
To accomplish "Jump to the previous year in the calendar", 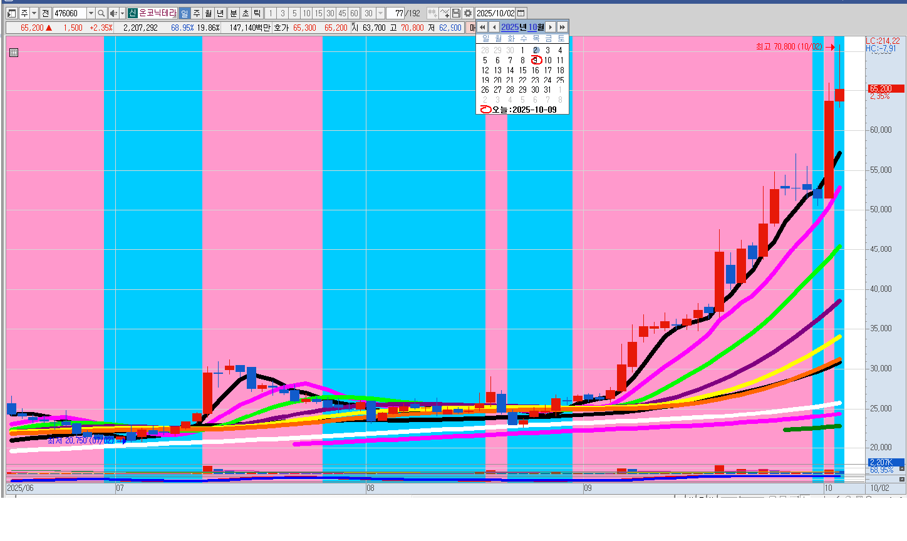I will pos(482,27).
